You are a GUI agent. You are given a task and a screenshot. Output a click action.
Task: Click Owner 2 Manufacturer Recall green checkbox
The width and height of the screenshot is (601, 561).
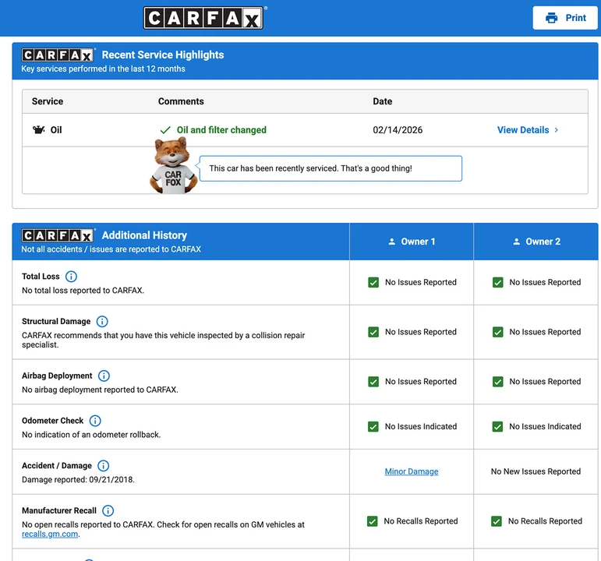[x=497, y=521]
